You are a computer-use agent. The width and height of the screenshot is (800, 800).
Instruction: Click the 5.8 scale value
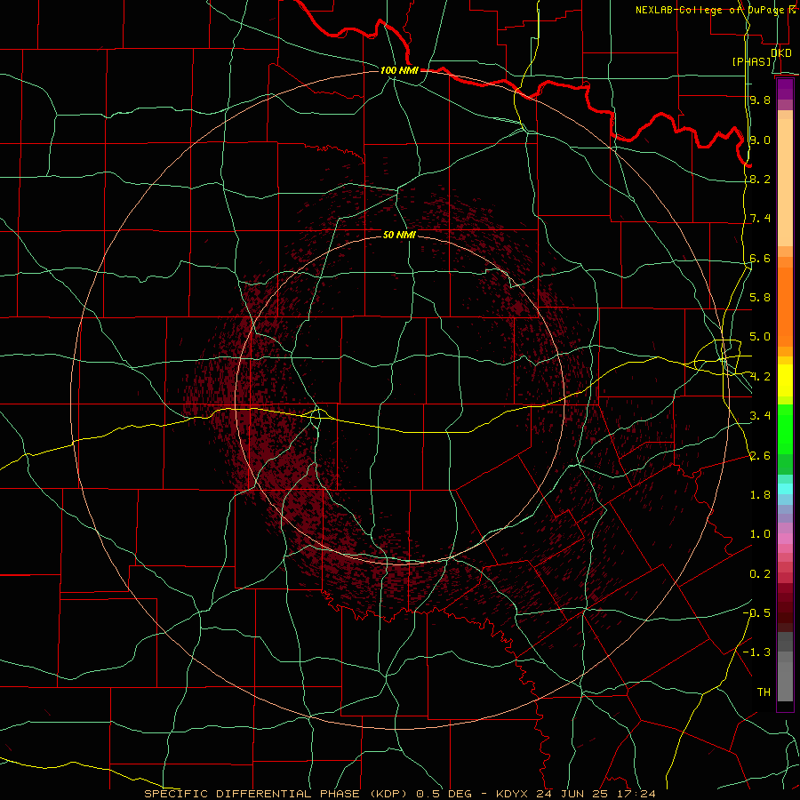(760, 297)
